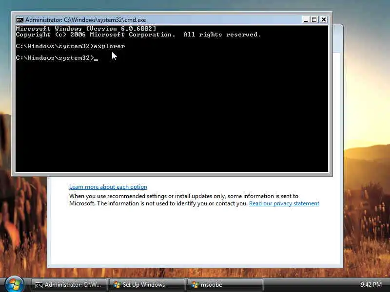Viewport: 390px width, 292px height.
Task: Click the cmd.exe window title text
Action: pyautogui.click(x=86, y=20)
